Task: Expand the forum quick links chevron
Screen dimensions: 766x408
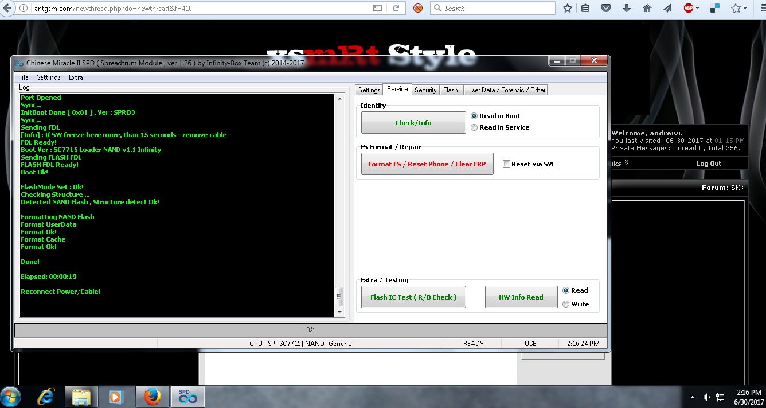Action: point(627,163)
